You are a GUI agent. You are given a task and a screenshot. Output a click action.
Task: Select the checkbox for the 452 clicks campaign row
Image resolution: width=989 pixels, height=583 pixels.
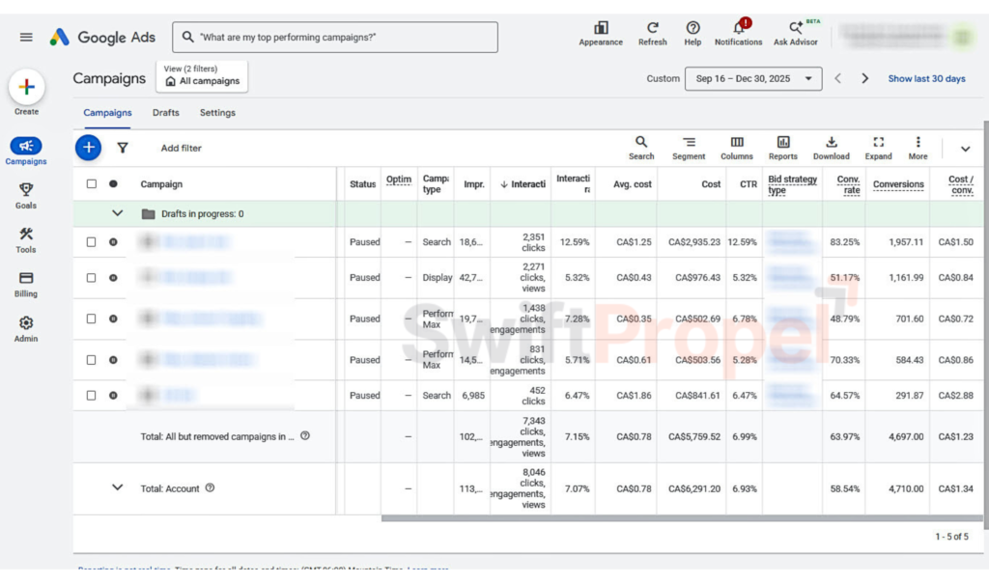click(92, 395)
